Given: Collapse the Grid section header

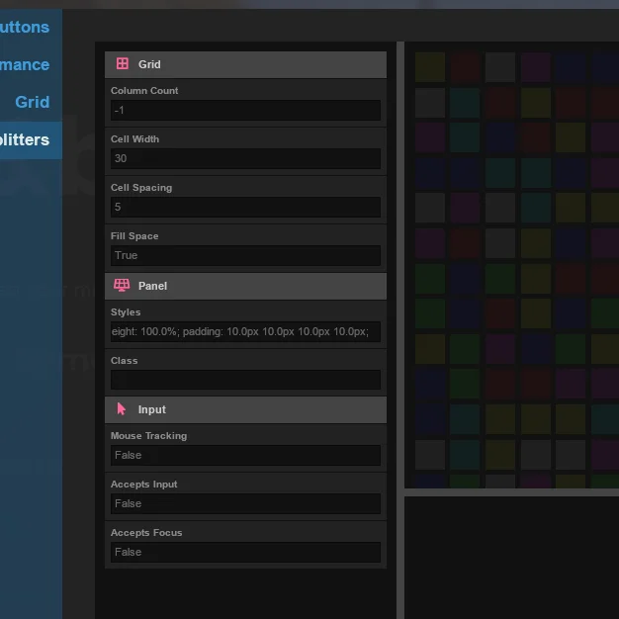Looking at the screenshot, I should pos(245,64).
